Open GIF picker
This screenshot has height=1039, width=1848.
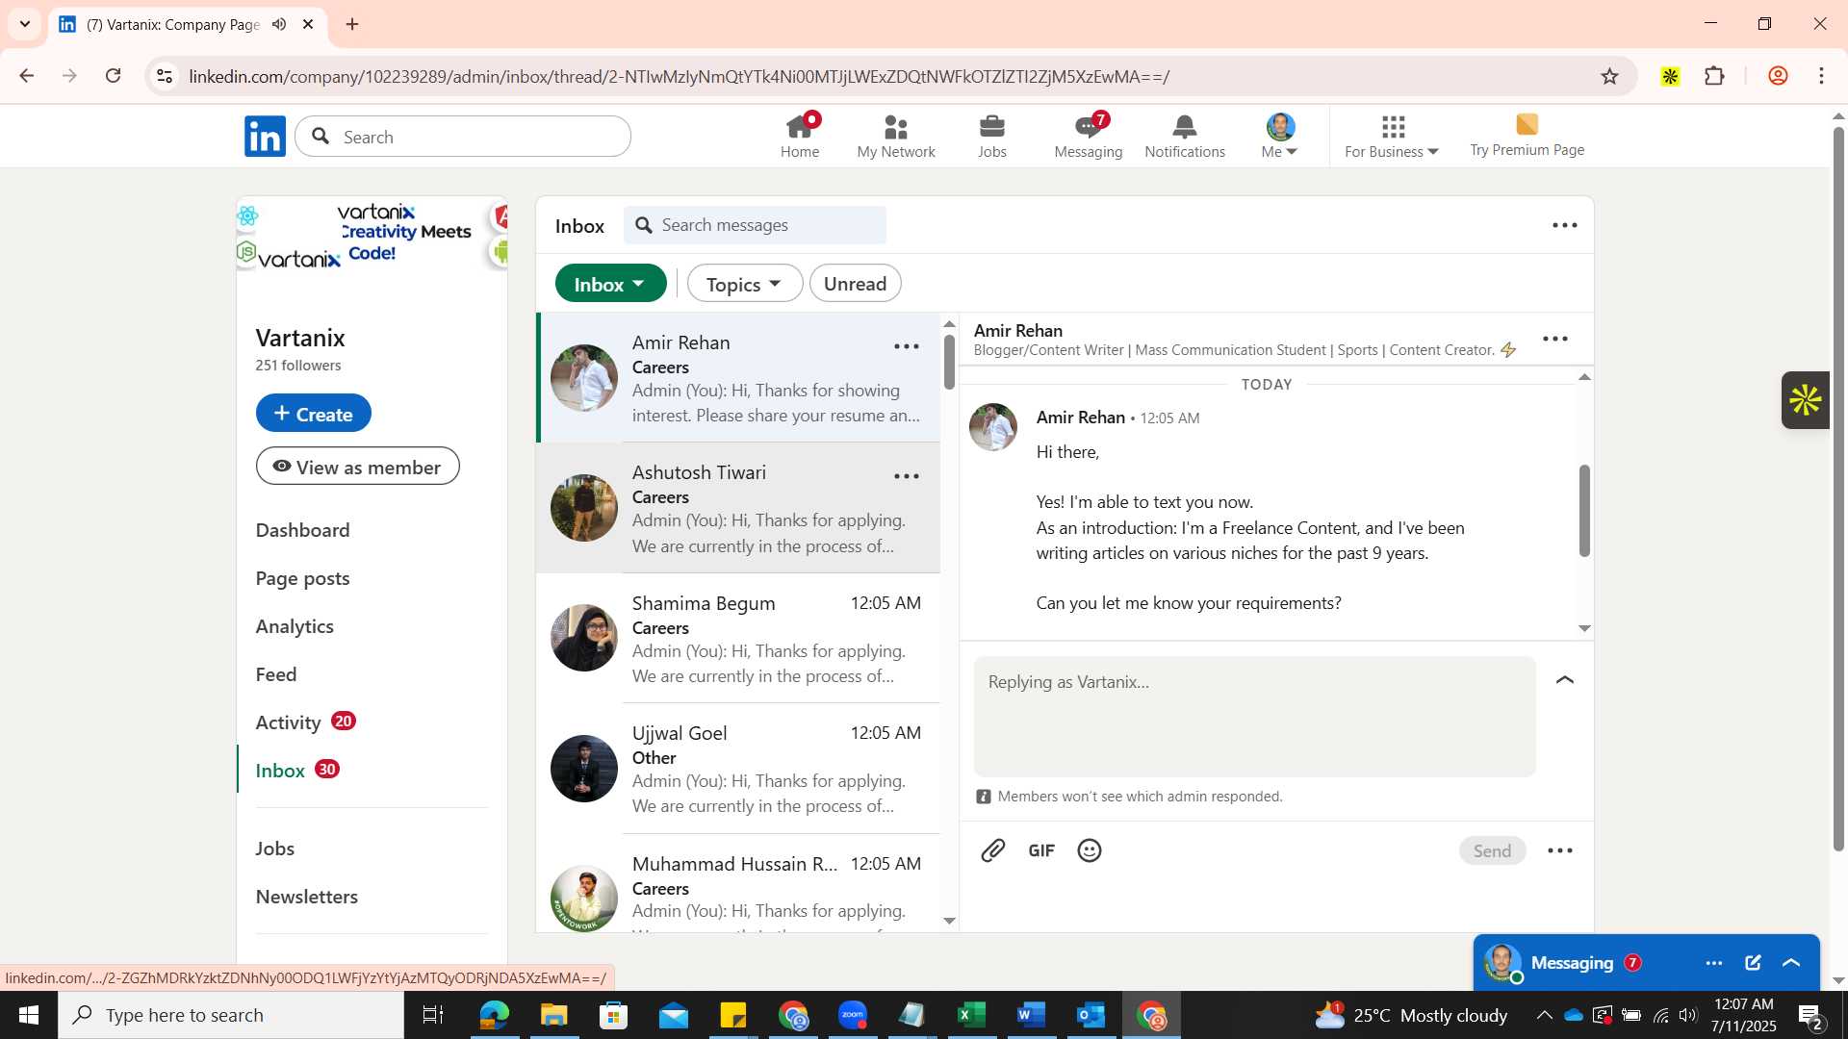[1040, 850]
